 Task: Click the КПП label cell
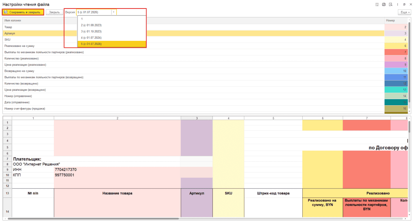pos(33,175)
